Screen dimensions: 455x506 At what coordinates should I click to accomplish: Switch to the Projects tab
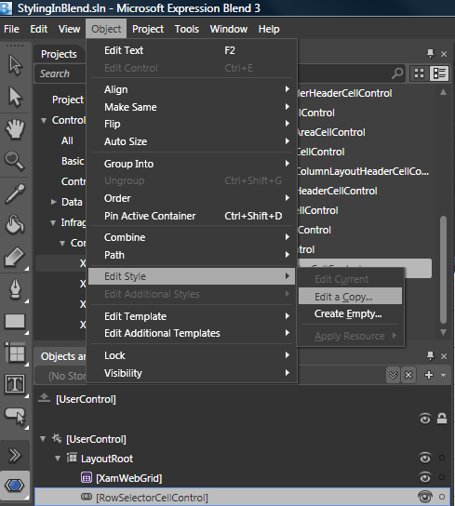tap(59, 54)
